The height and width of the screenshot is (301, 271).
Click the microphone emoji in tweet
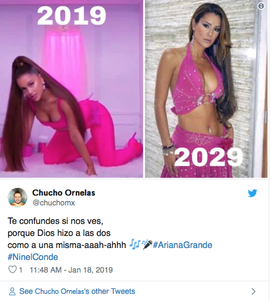pos(147,245)
